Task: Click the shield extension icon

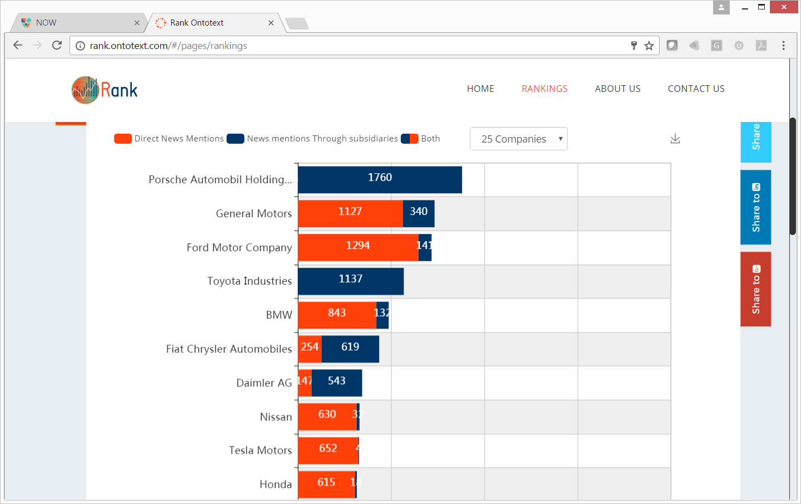Action: pyautogui.click(x=672, y=45)
